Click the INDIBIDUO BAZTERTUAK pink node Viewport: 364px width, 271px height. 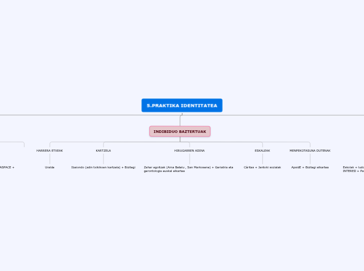[180, 131]
